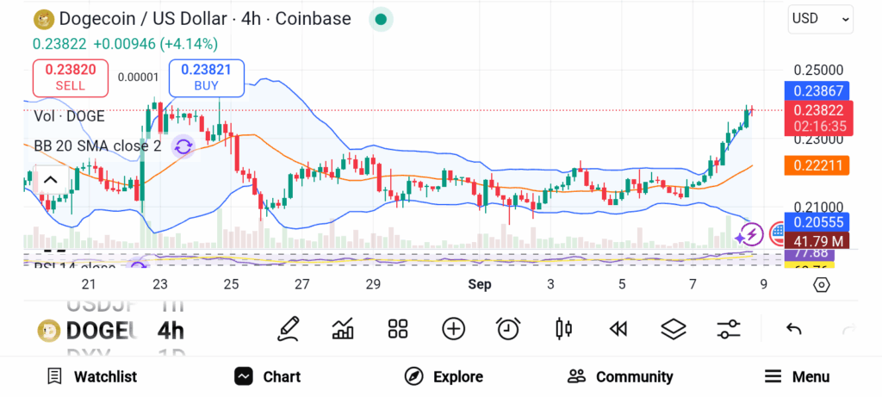This screenshot has height=397, width=882.
Task: Undo the last chart action
Action: click(794, 328)
